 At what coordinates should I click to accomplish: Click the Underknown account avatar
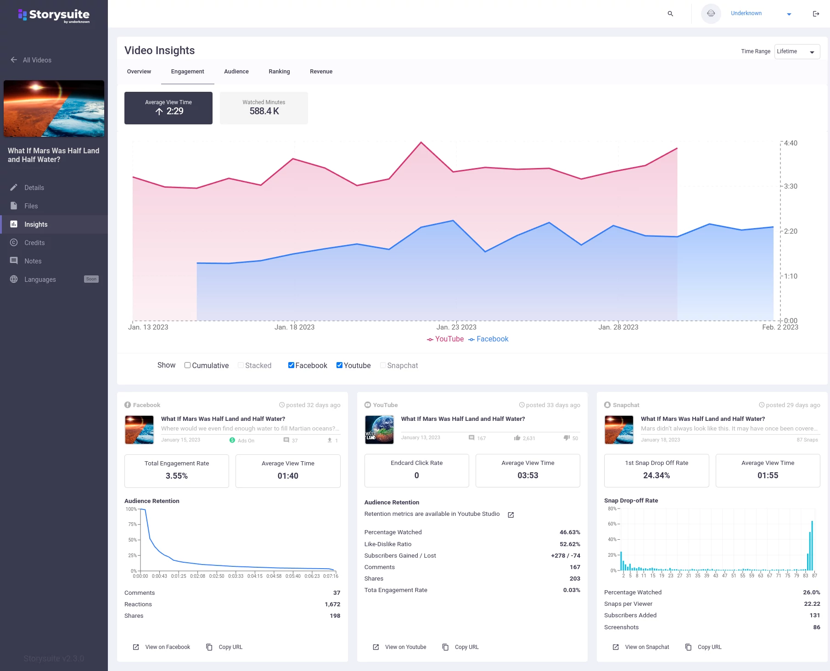(711, 14)
